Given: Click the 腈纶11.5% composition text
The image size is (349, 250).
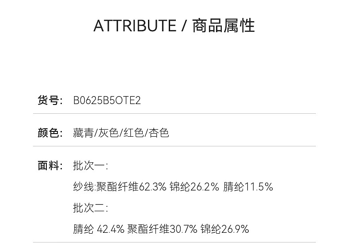Looking at the screenshot, I should tap(248, 187).
